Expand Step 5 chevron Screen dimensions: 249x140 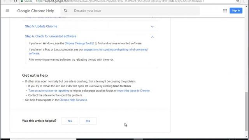[152, 27]
